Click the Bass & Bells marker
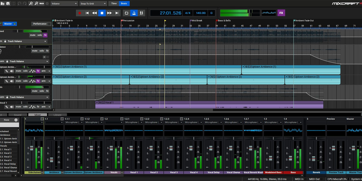Screen dimensions: 362x181 224,20
